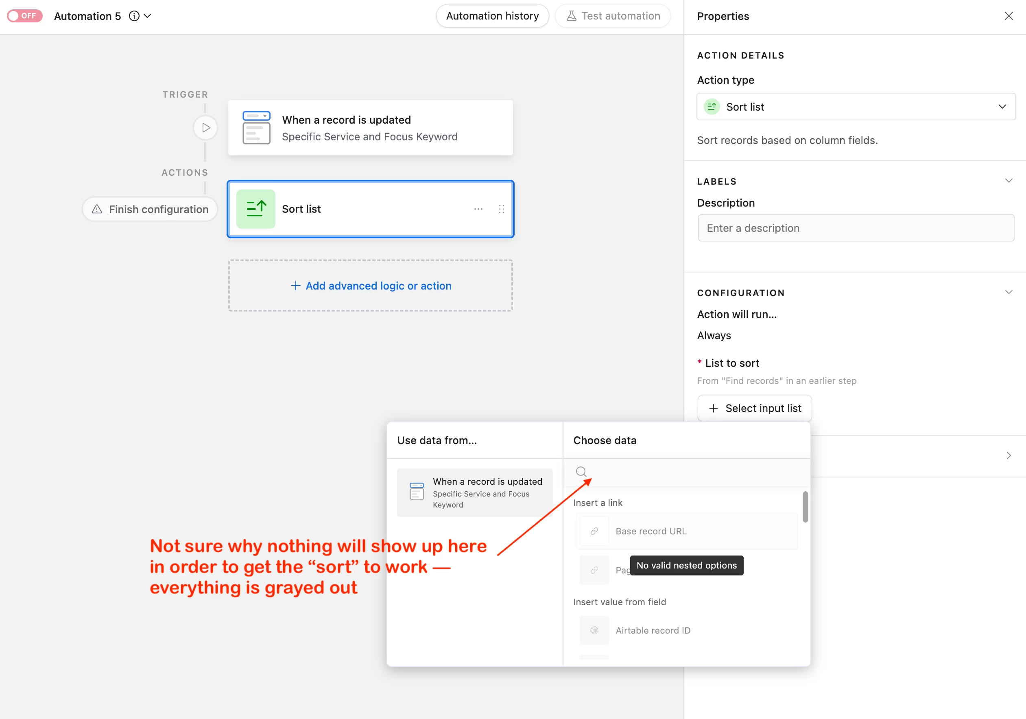1026x719 pixels.
Task: Open the Automation 5 name dropdown chevron
Action: (x=147, y=16)
